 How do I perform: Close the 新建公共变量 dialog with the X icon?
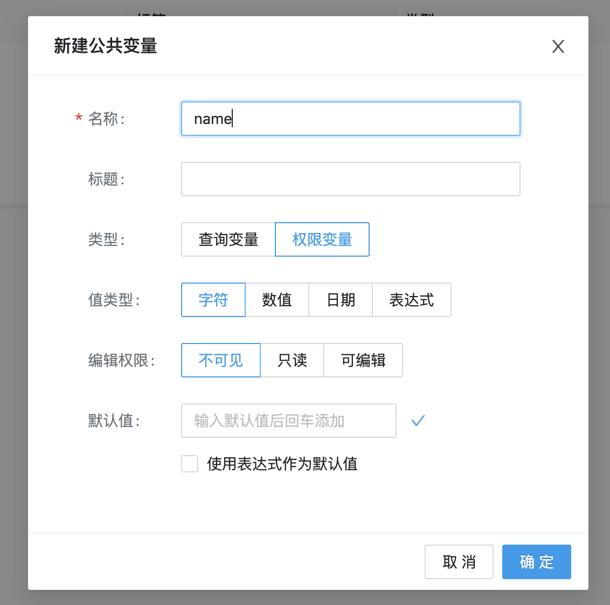(558, 46)
